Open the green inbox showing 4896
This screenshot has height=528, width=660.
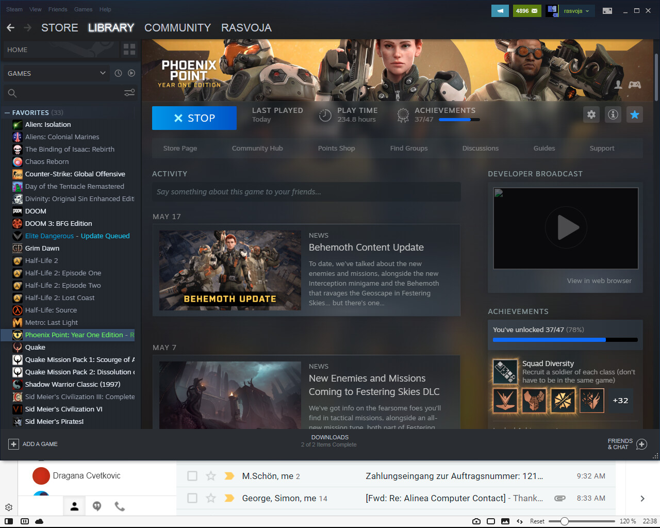[x=527, y=11]
